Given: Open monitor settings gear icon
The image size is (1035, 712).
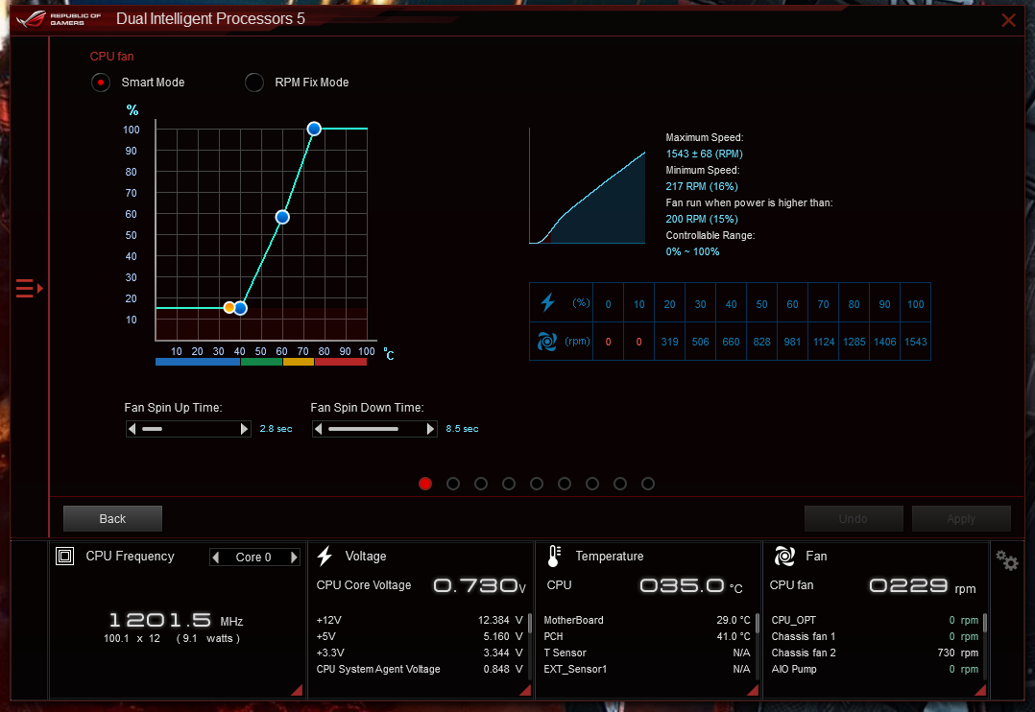Looking at the screenshot, I should (1007, 561).
